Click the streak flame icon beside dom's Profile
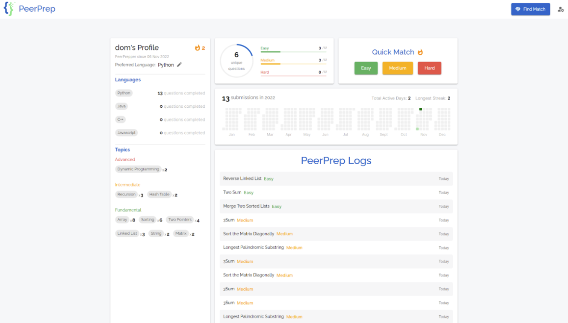Image resolution: width=568 pixels, height=323 pixels. coord(197,48)
